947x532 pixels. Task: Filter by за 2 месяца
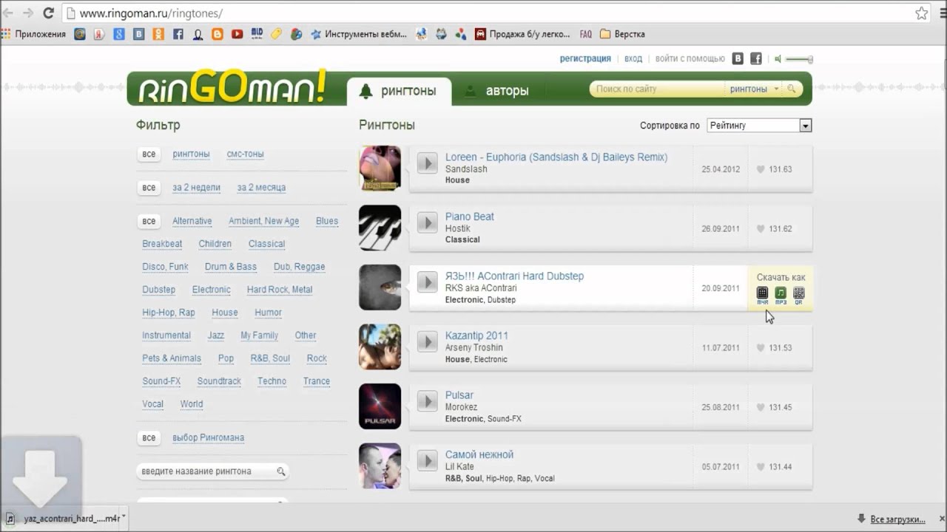click(261, 188)
